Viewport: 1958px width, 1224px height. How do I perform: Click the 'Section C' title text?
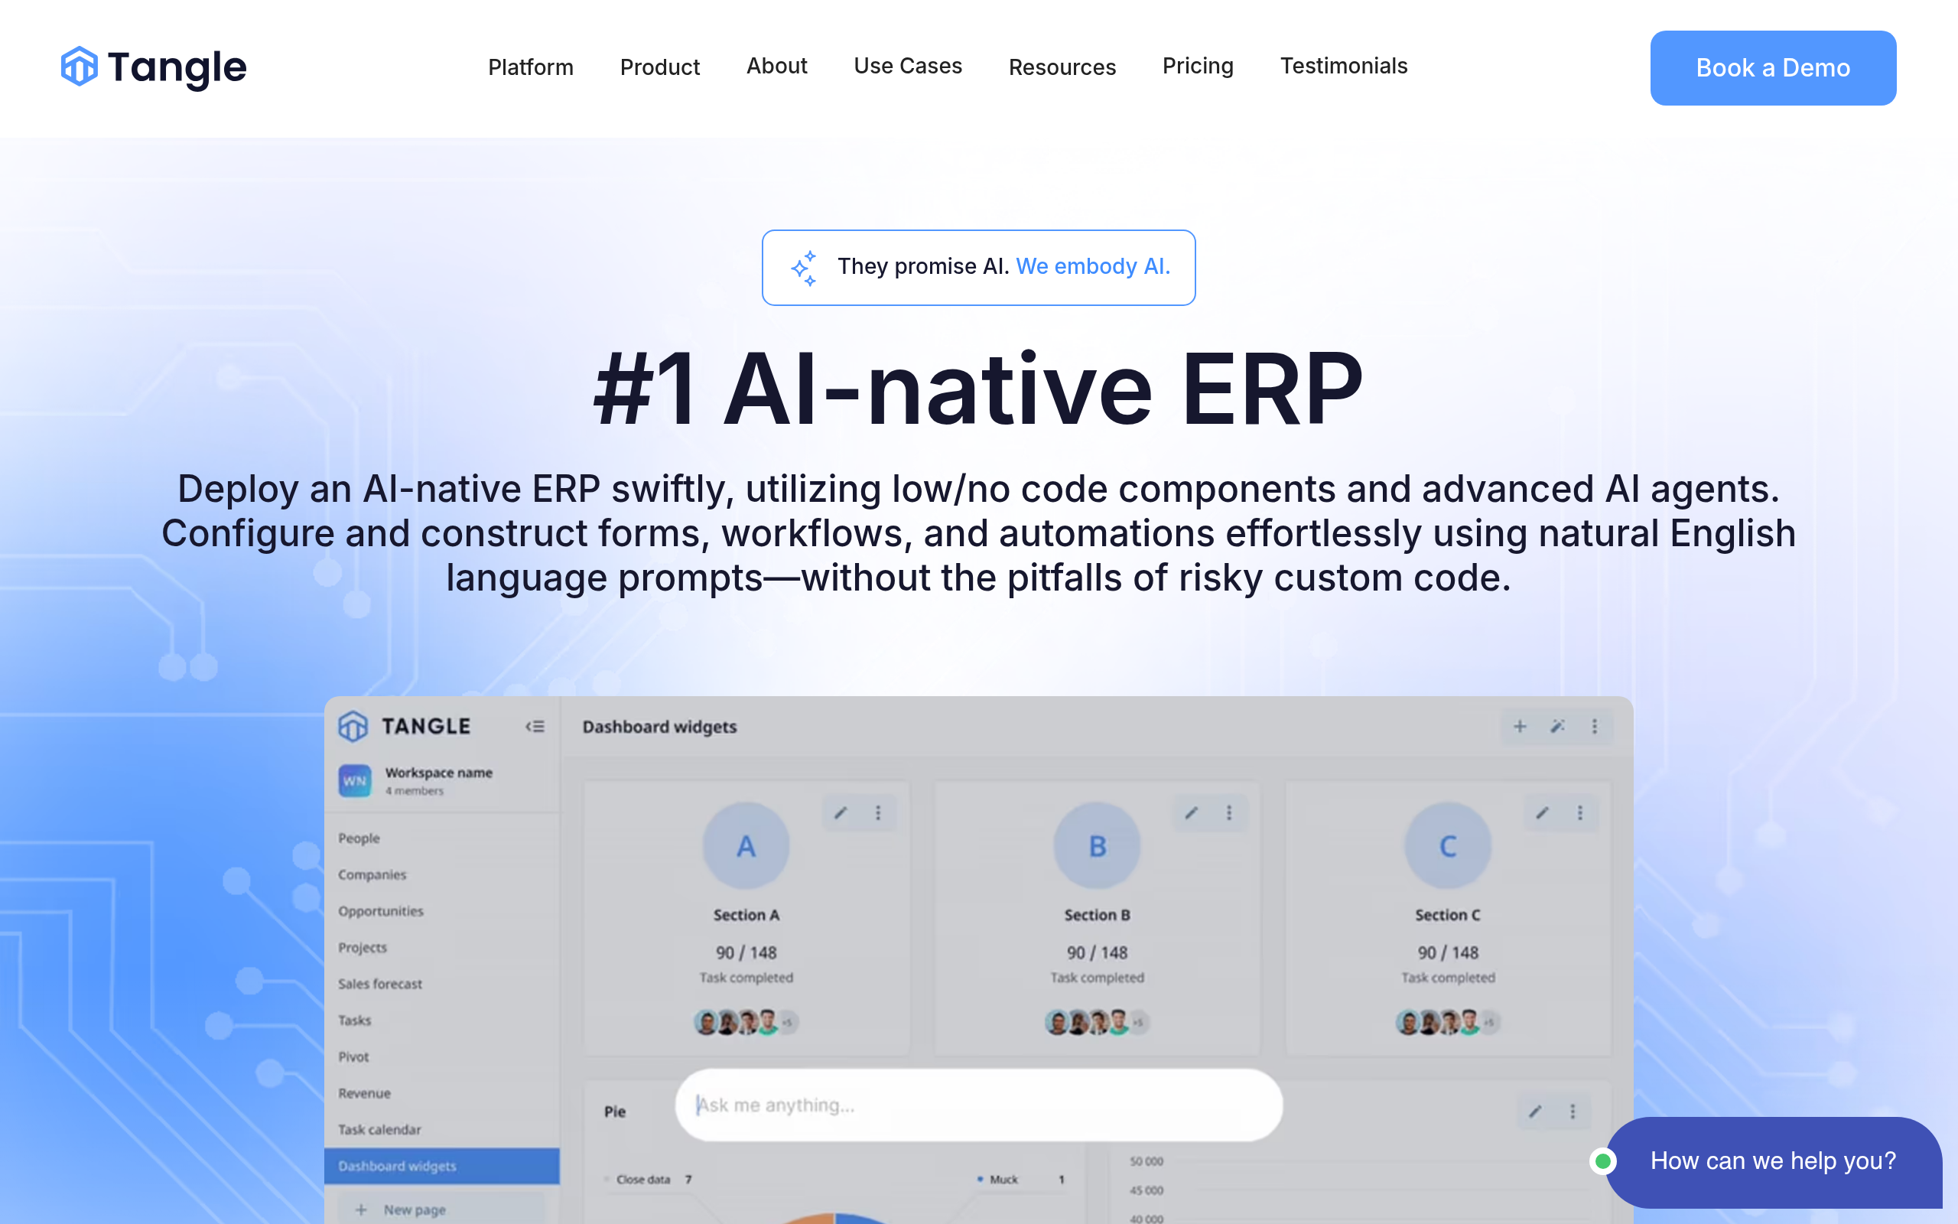pos(1449,915)
